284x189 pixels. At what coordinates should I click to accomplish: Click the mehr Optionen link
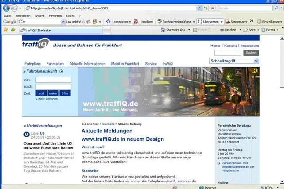(47, 99)
